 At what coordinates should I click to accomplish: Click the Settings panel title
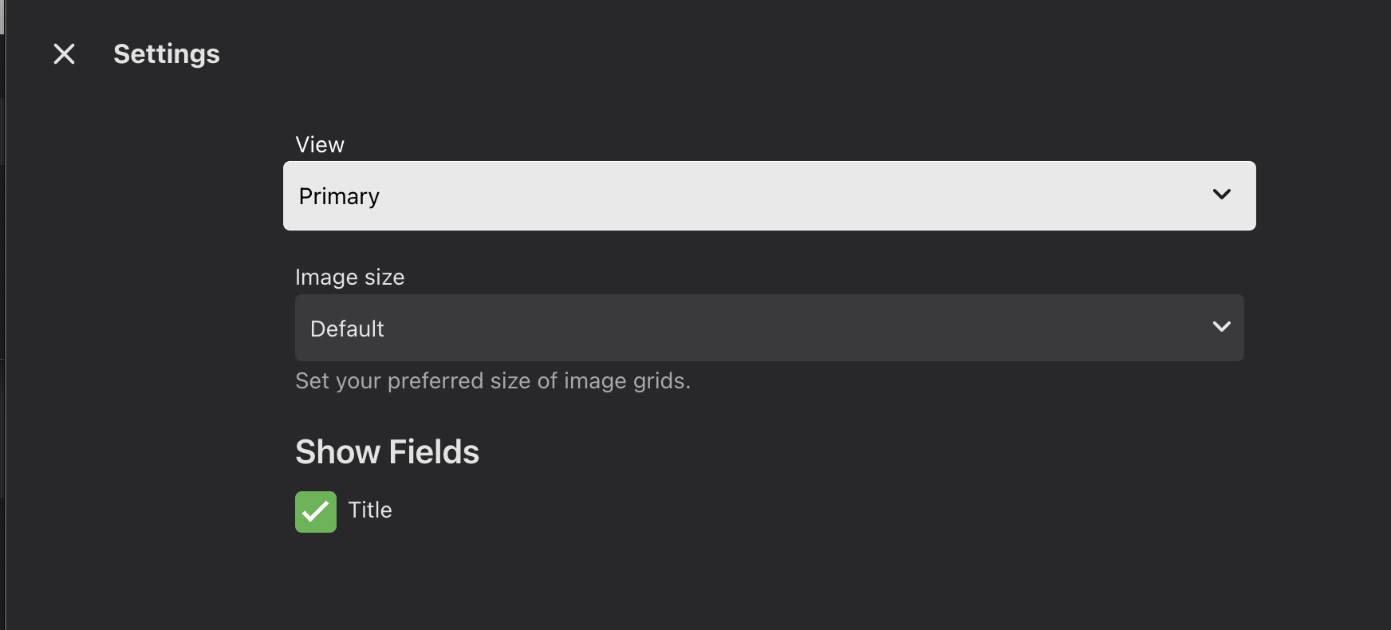(166, 54)
